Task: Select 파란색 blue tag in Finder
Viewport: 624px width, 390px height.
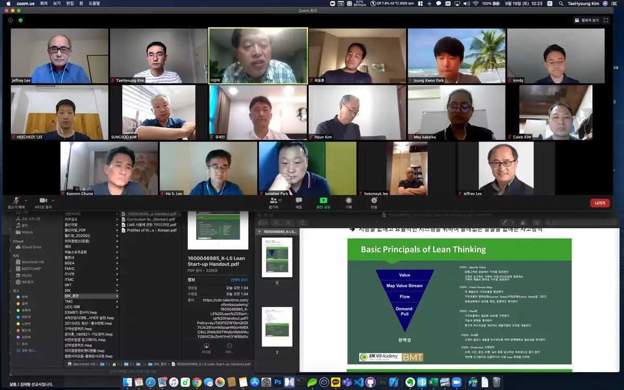Action: tap(23, 317)
